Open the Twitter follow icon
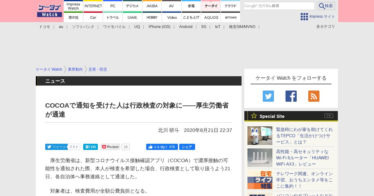The width and height of the screenshot is (374, 196). pyautogui.click(x=268, y=96)
